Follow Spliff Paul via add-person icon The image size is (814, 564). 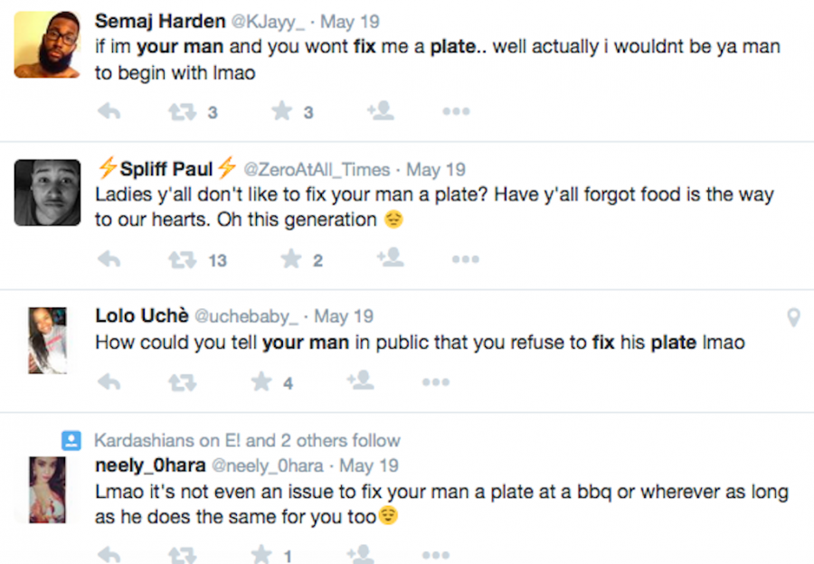(x=390, y=259)
